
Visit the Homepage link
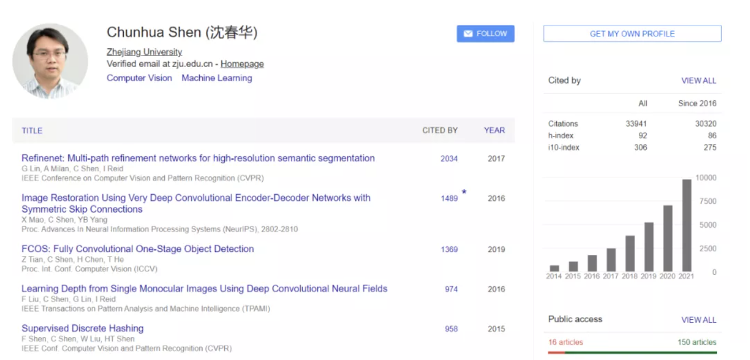coord(242,64)
